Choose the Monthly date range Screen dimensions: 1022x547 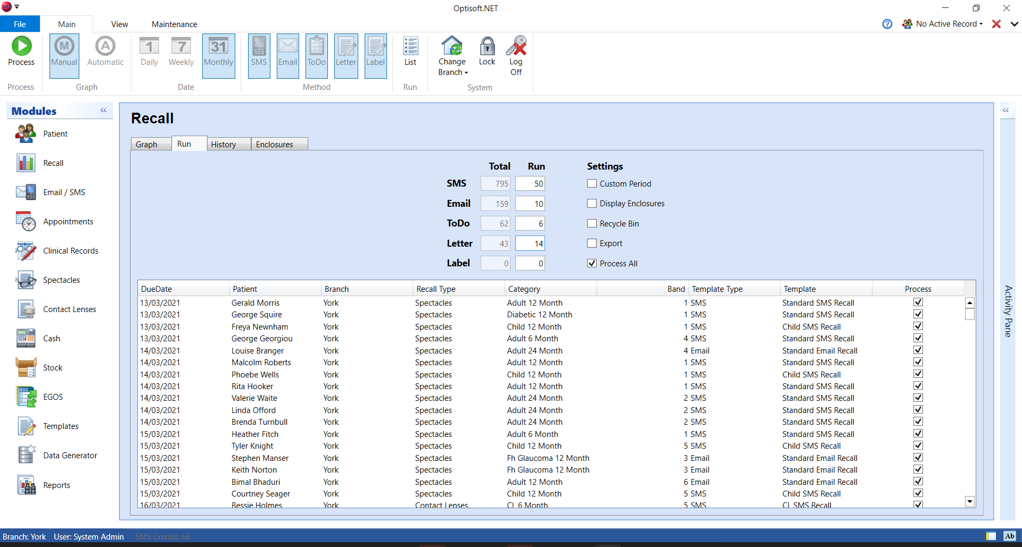pyautogui.click(x=219, y=56)
